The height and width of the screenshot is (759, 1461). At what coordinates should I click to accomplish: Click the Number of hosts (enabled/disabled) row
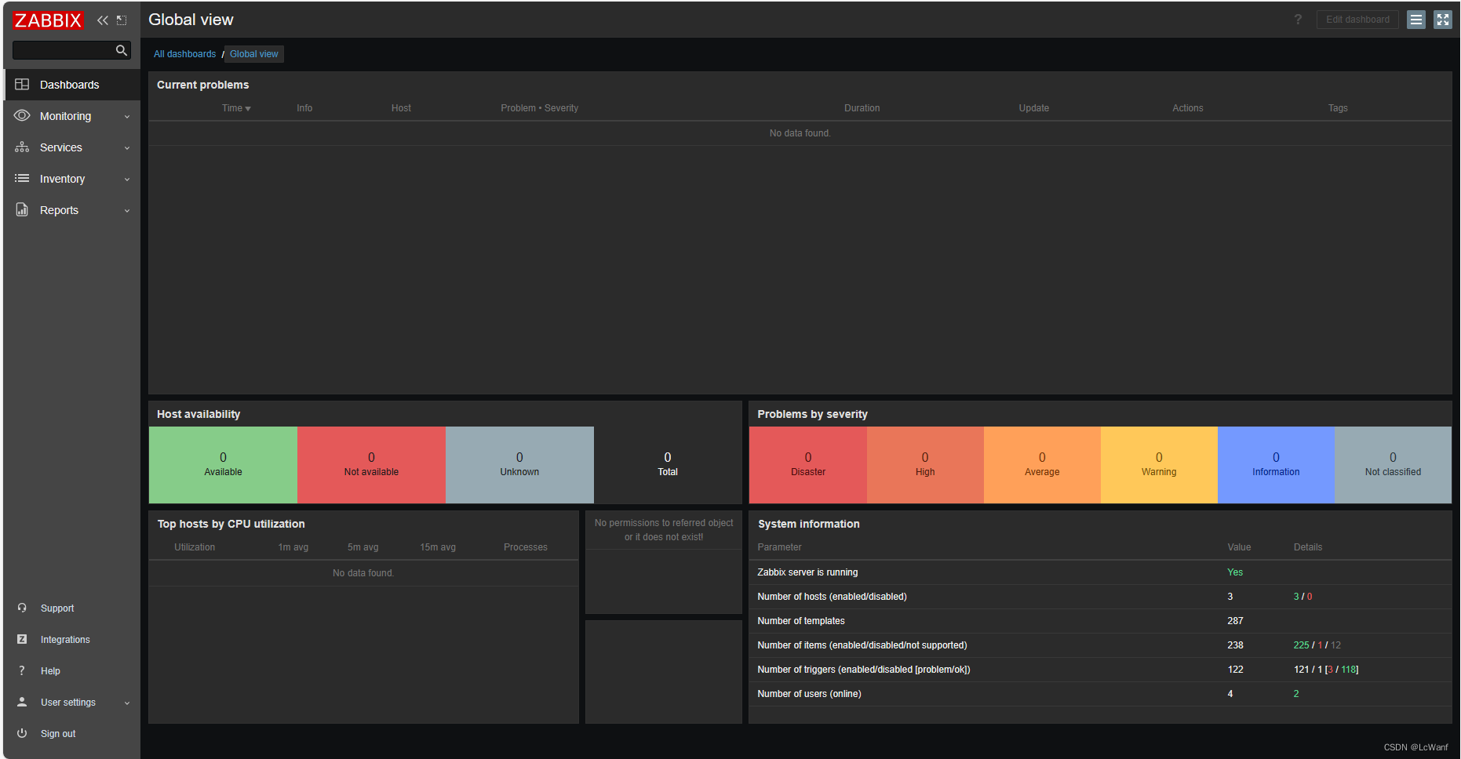(1100, 597)
